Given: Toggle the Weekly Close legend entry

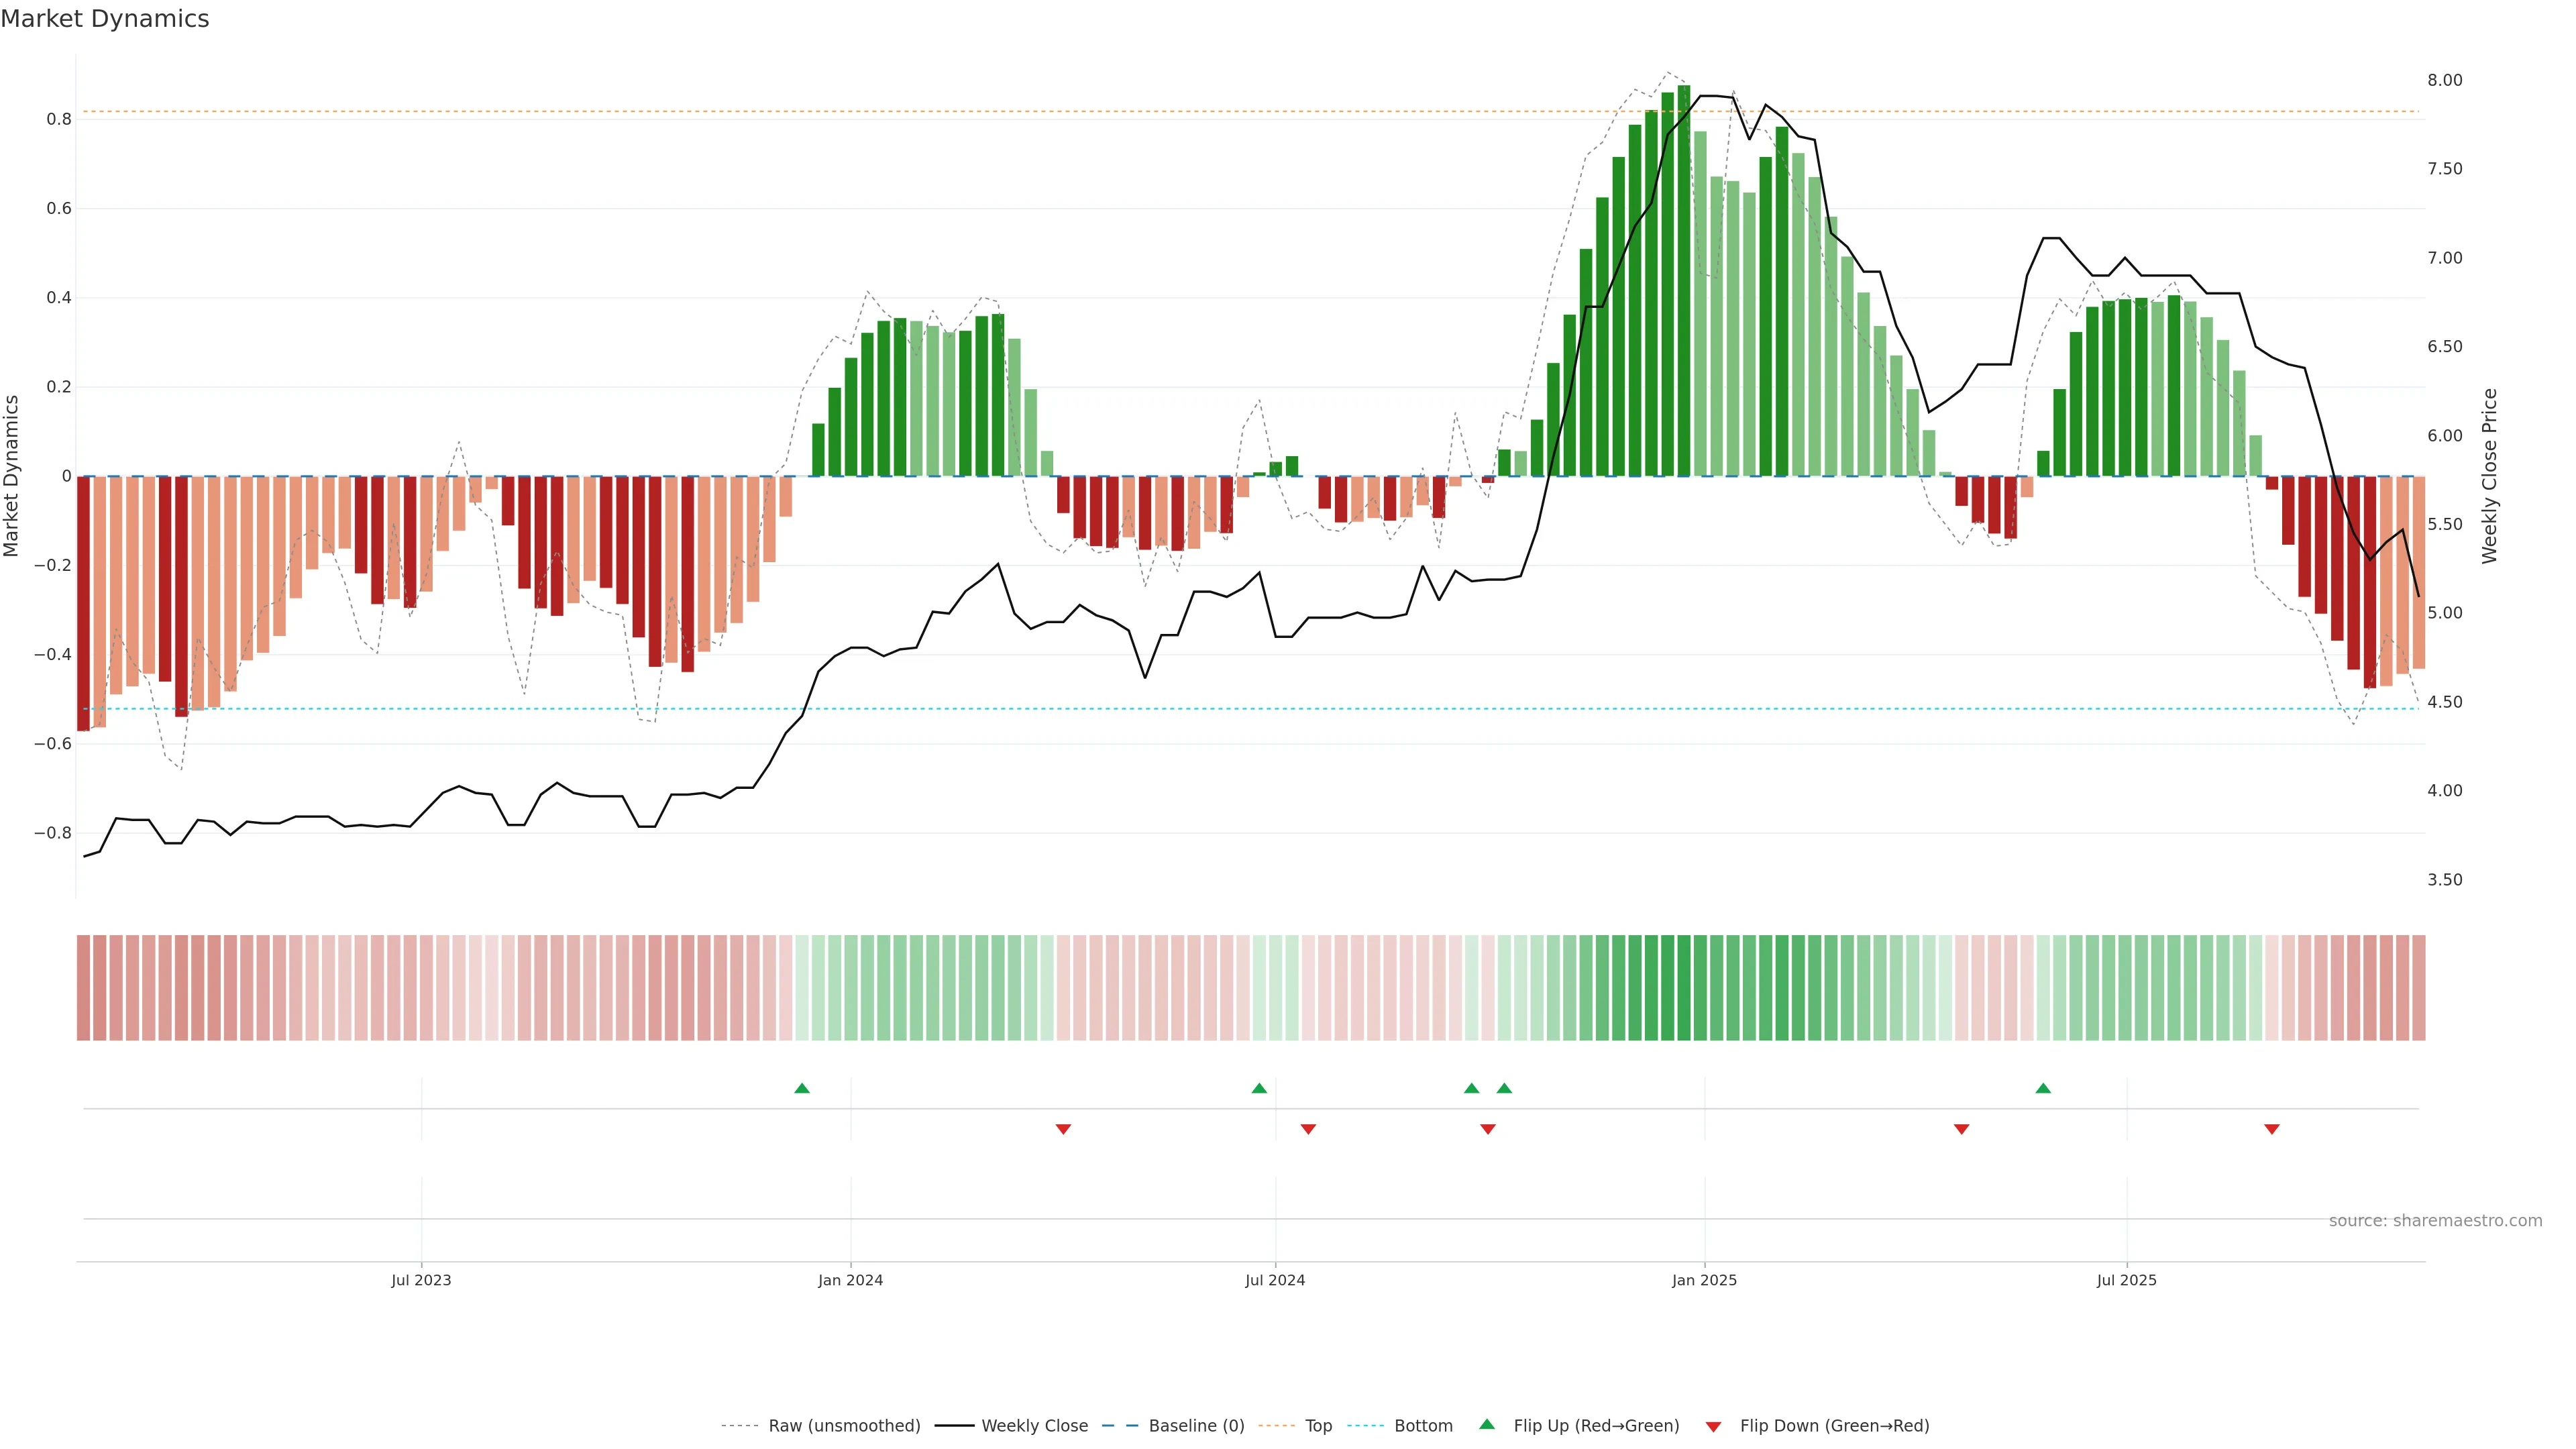Looking at the screenshot, I should point(1034,1426).
